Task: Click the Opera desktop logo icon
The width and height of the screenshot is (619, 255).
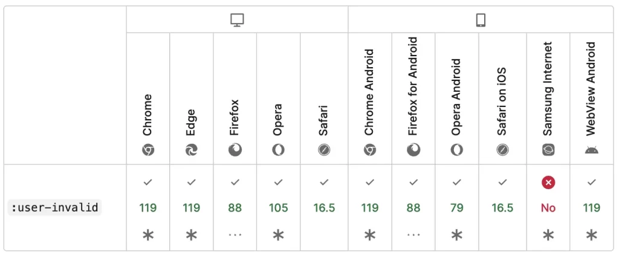Action: [x=278, y=150]
